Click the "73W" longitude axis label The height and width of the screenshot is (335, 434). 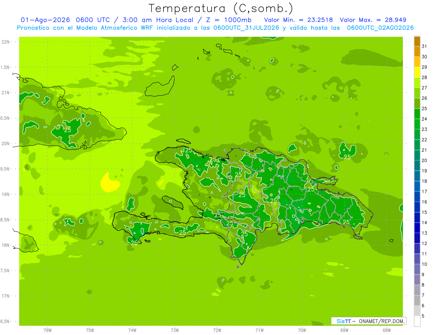(175, 330)
